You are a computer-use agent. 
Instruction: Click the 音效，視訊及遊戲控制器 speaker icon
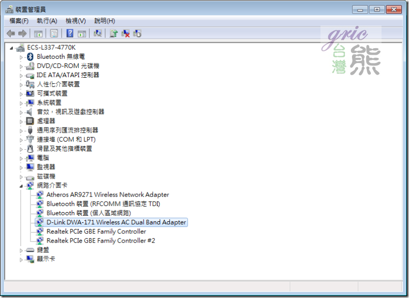click(x=30, y=112)
